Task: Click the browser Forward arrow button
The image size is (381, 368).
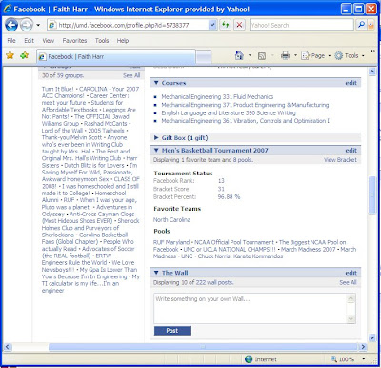Action: tap(27, 25)
